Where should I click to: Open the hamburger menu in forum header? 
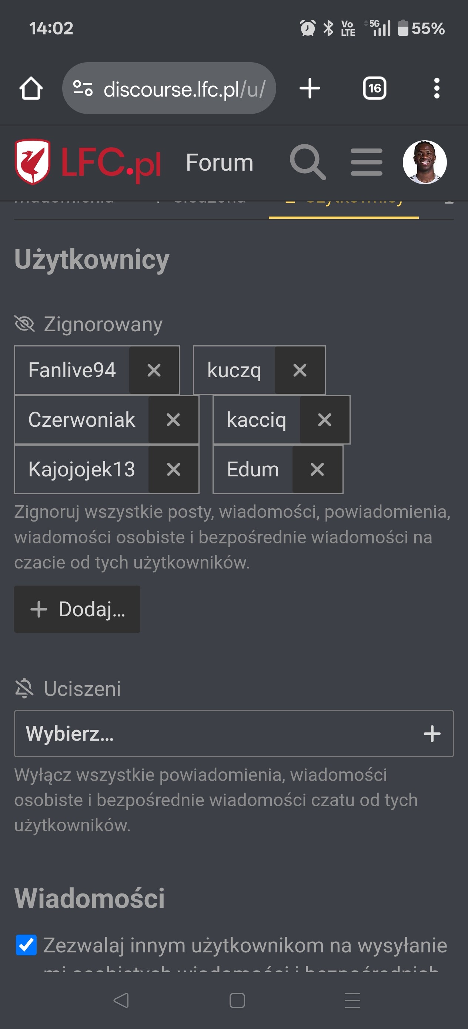click(x=366, y=162)
